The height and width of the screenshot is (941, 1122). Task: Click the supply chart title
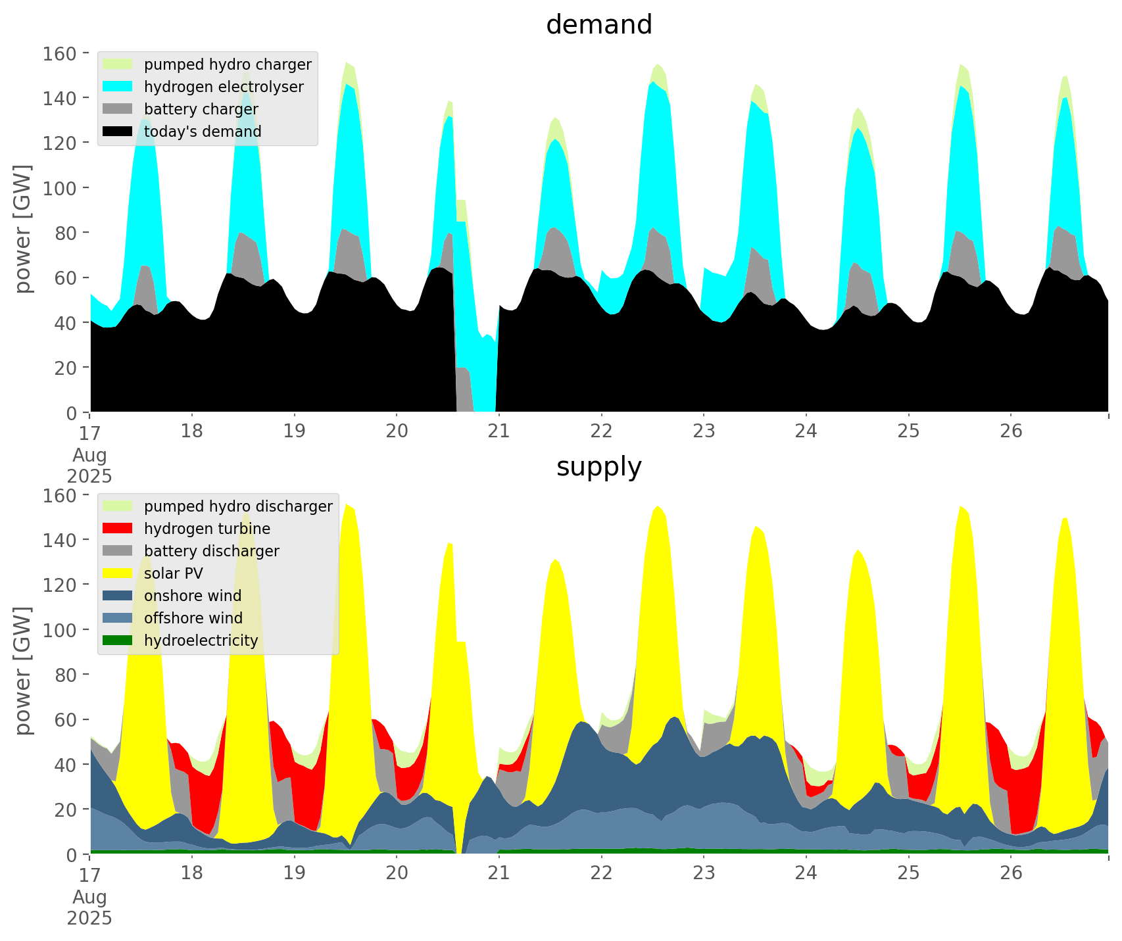point(598,467)
